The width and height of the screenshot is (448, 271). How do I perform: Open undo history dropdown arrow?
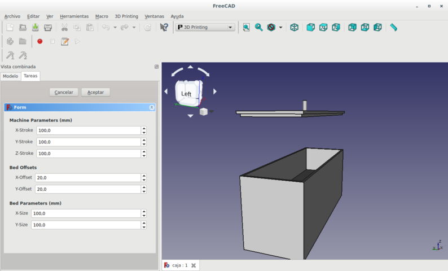115,28
